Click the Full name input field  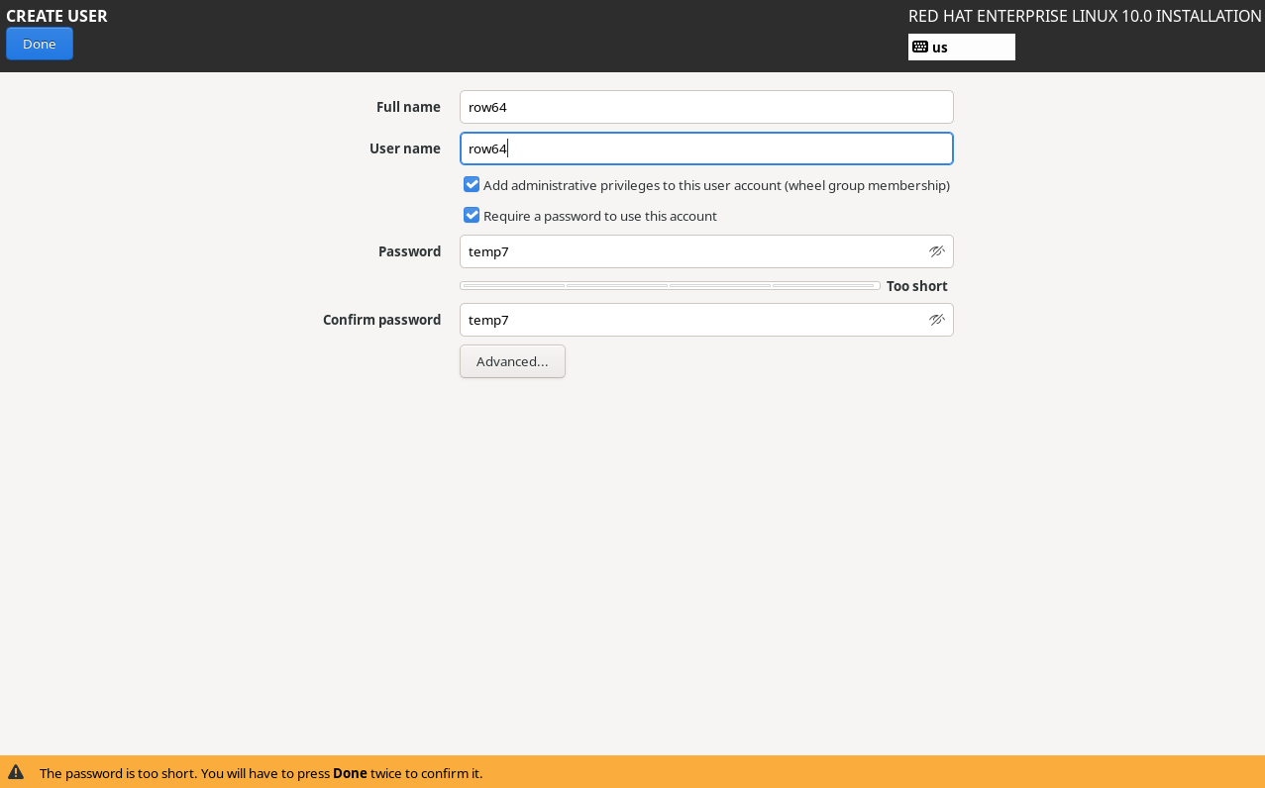pyautogui.click(x=706, y=107)
